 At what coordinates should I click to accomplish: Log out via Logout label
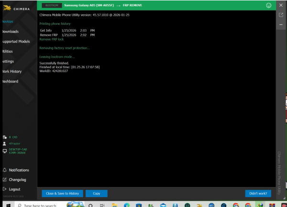(x=14, y=189)
